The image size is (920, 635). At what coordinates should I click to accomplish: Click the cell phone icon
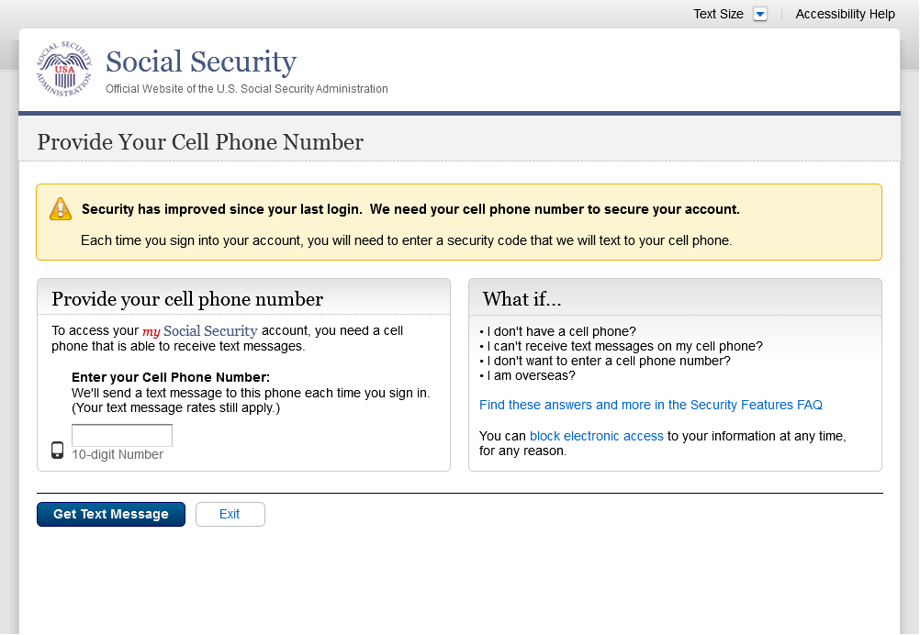coord(57,450)
